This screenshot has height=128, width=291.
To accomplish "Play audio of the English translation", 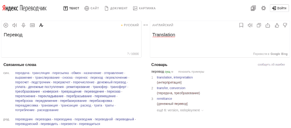I will [250, 25].
